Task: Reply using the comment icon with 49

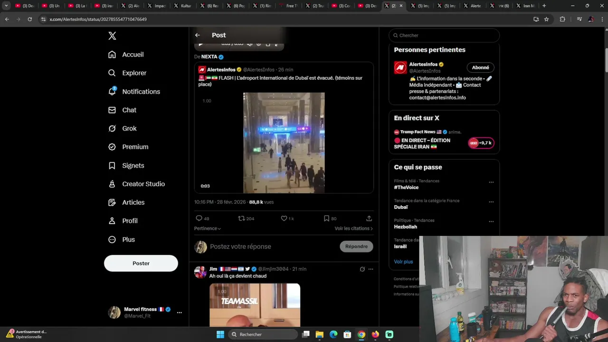Action: coord(202,218)
